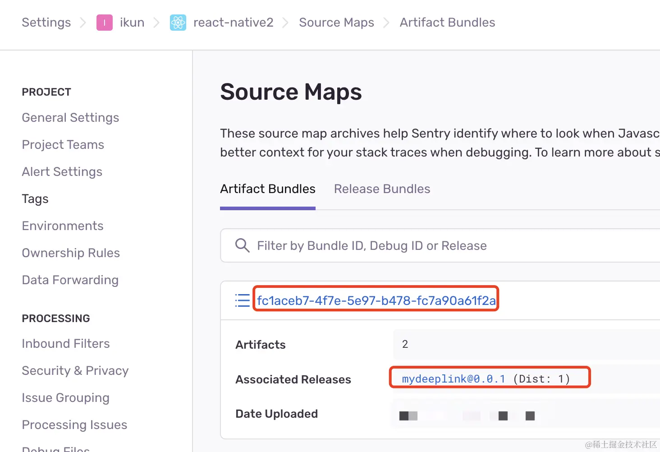Switch to Artifact Bundles tab

(268, 189)
